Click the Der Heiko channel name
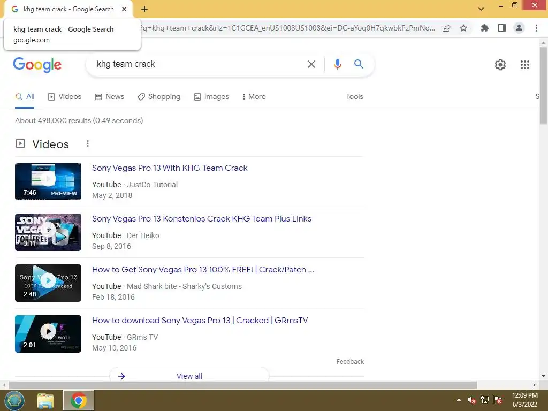 (x=143, y=235)
